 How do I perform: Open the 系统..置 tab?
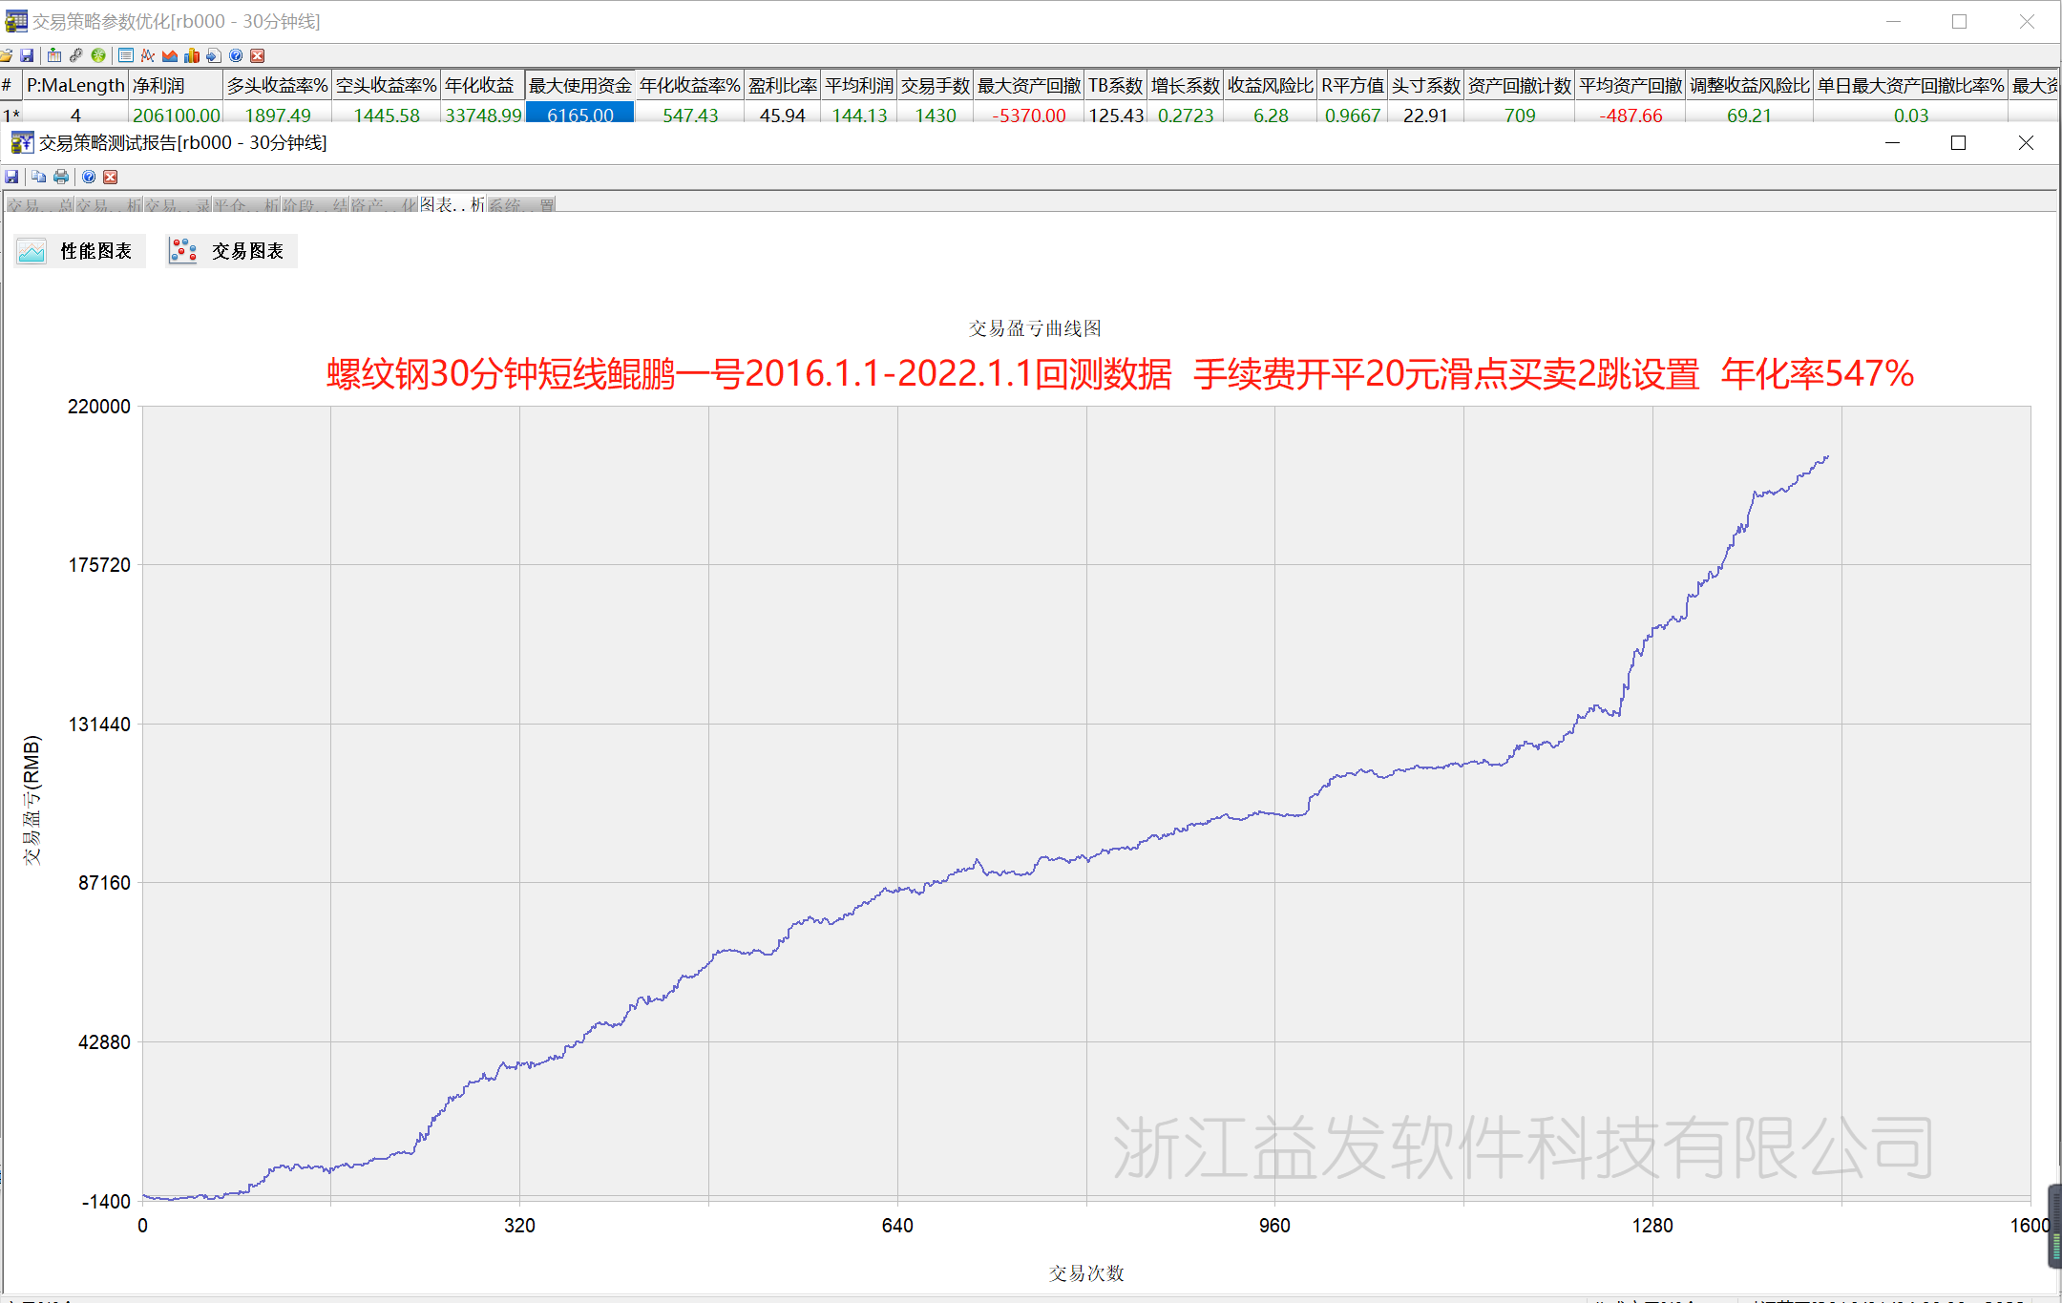tap(521, 204)
